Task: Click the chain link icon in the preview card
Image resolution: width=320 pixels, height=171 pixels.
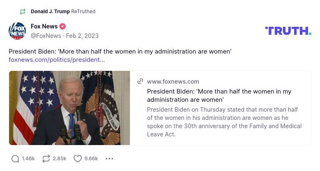Action: pos(140,81)
